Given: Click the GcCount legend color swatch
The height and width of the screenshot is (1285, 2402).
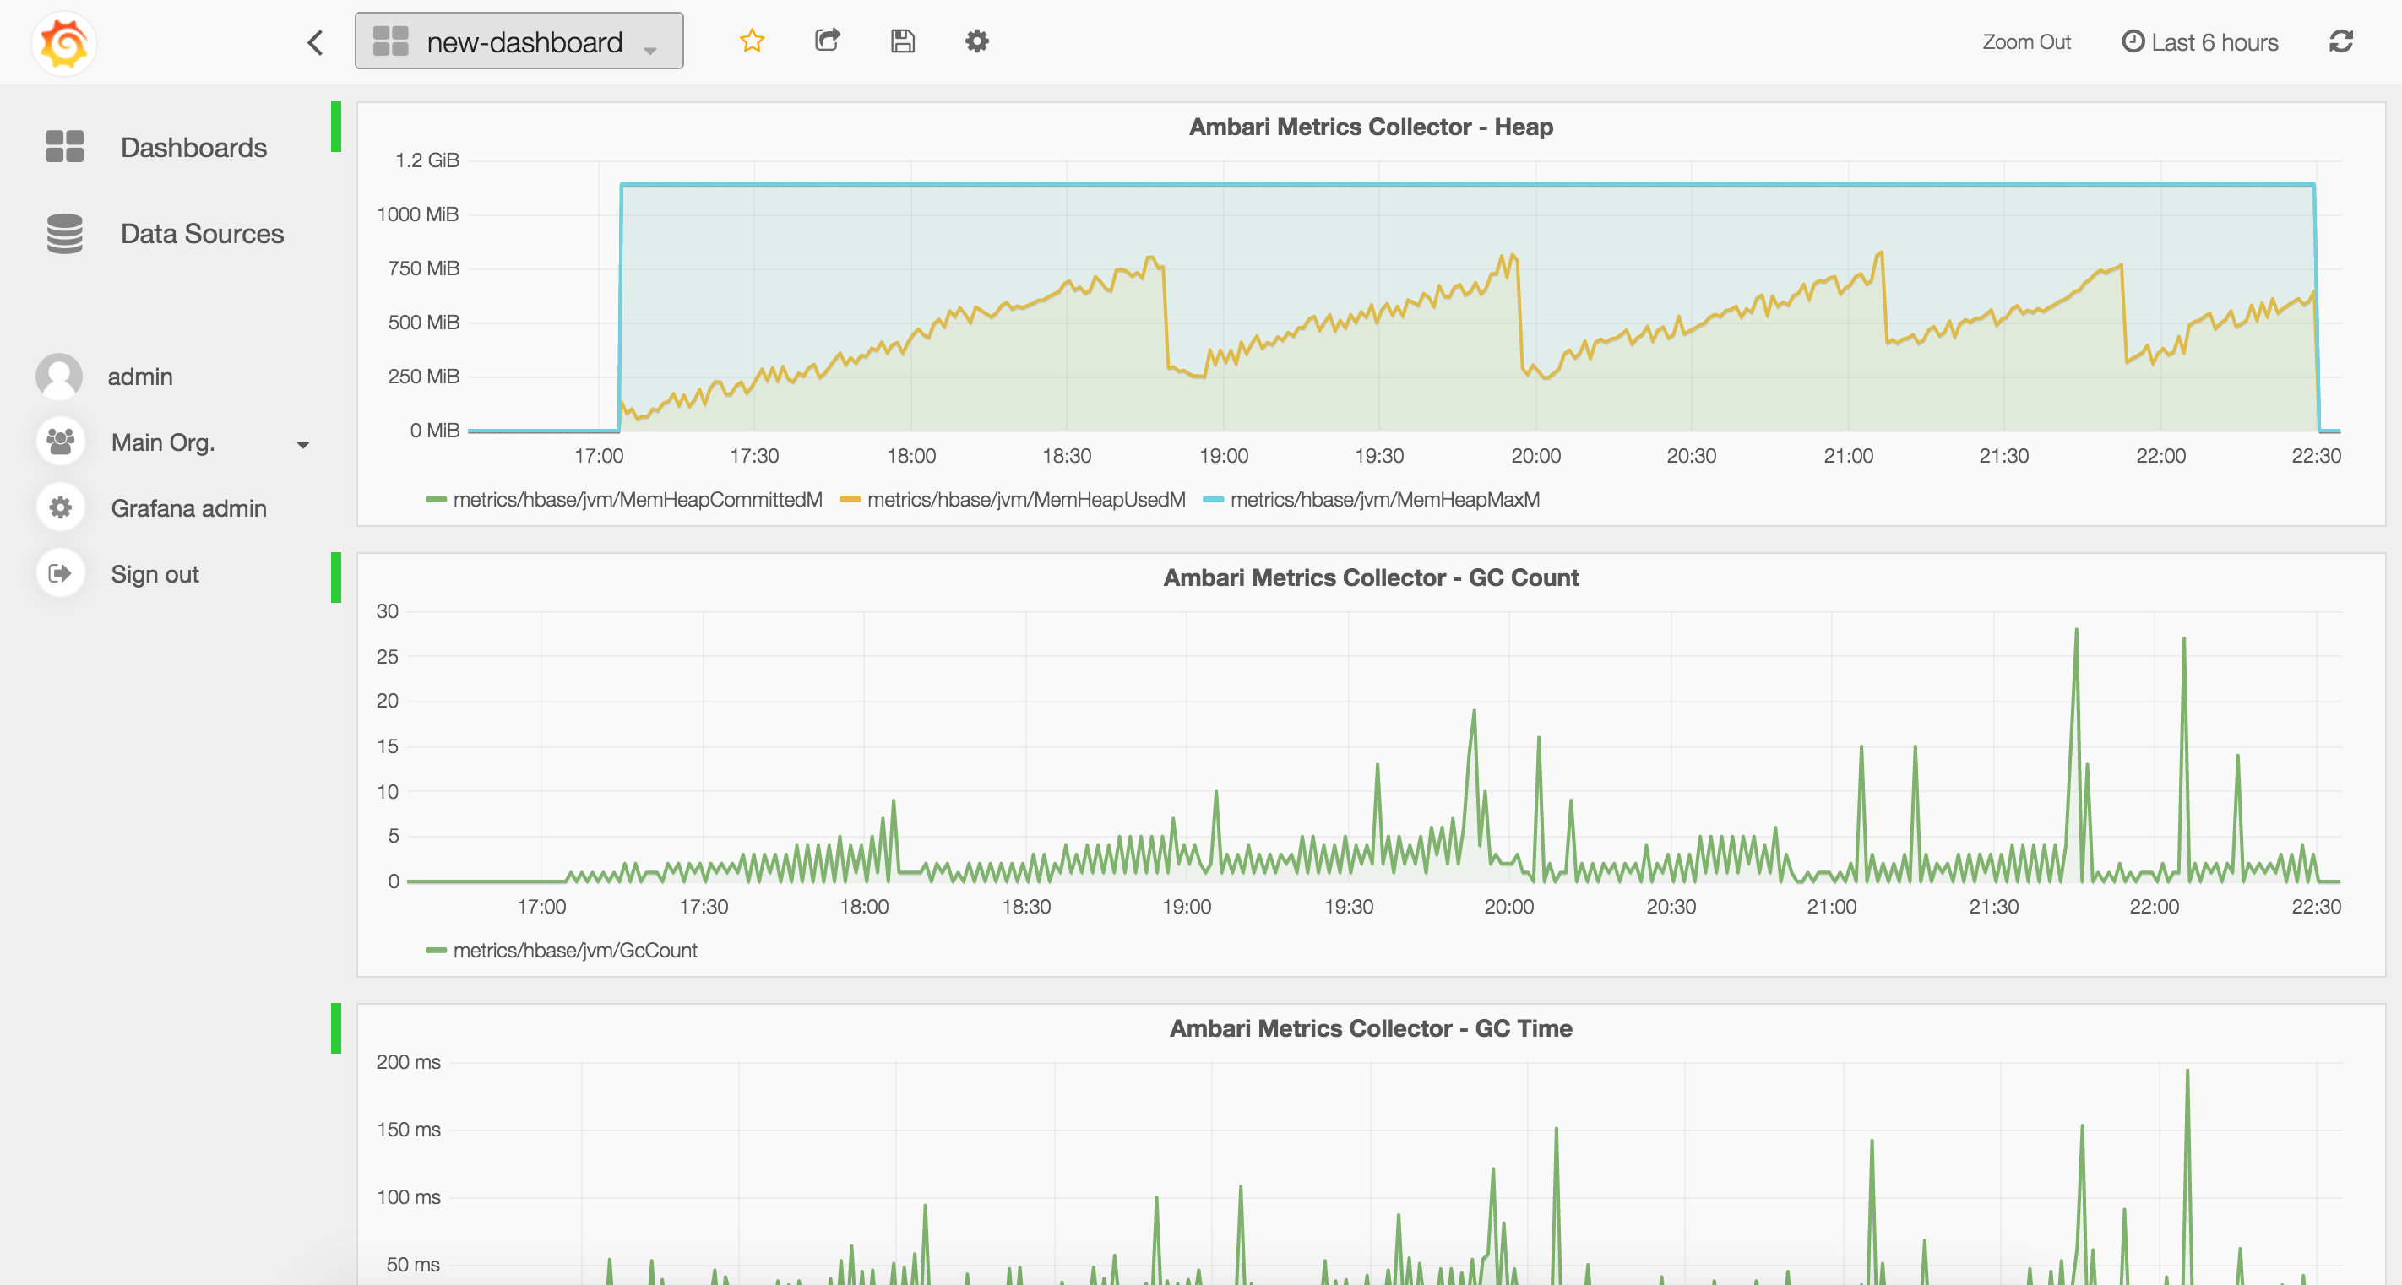Looking at the screenshot, I should (x=436, y=951).
